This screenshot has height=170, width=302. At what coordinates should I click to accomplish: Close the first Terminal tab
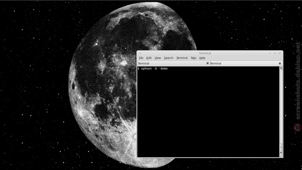[x=207, y=63]
